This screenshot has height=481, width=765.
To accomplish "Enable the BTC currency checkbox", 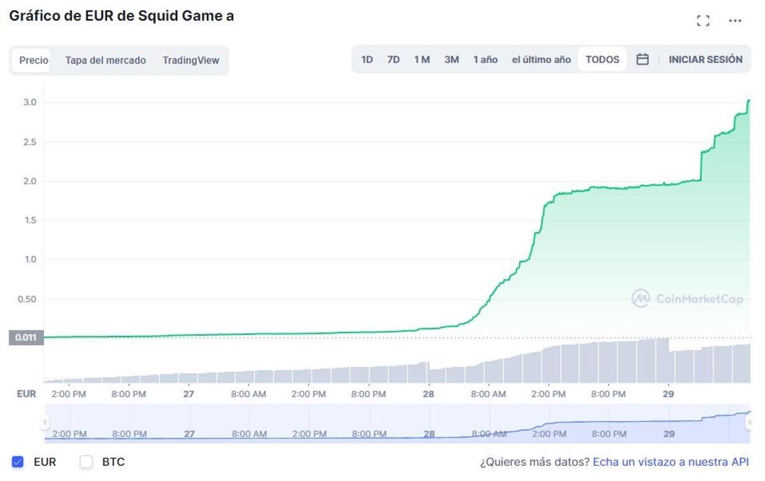I will (x=85, y=461).
